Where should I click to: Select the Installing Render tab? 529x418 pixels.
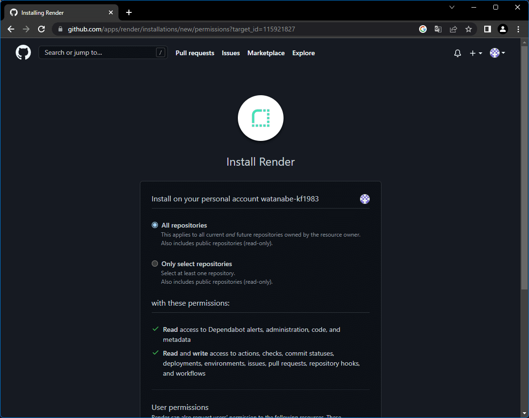click(61, 12)
